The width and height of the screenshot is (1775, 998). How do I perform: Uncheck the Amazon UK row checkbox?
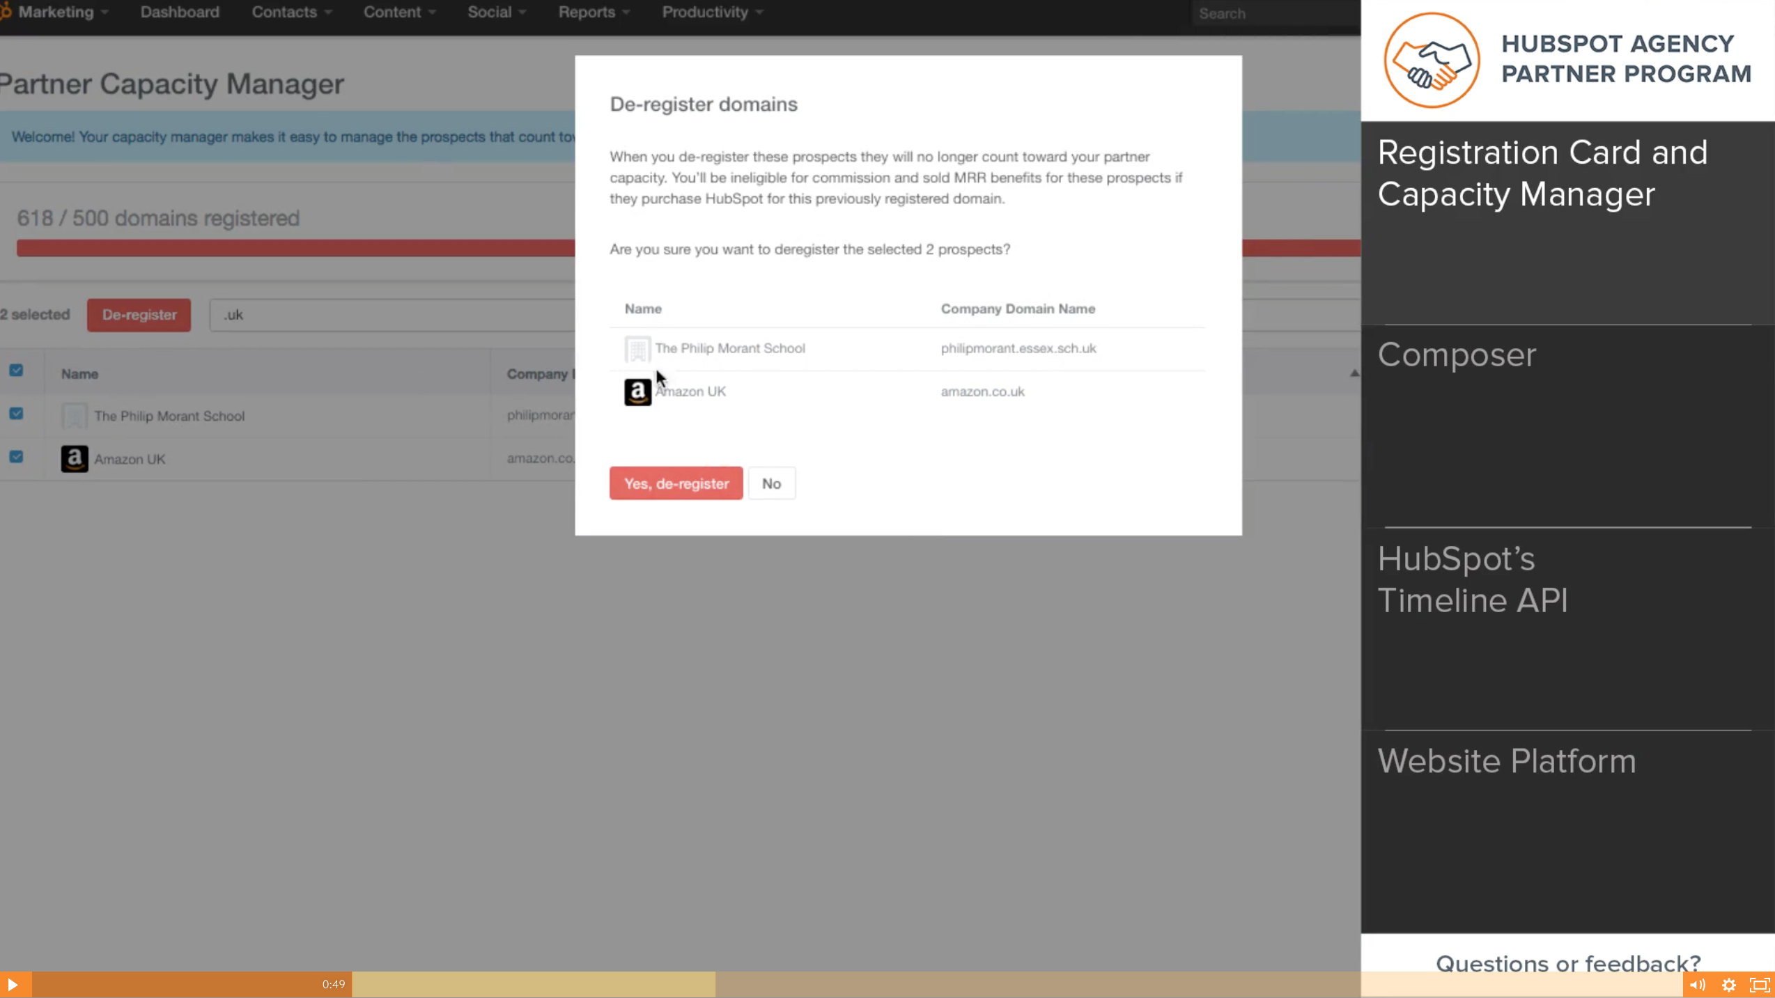click(x=16, y=457)
